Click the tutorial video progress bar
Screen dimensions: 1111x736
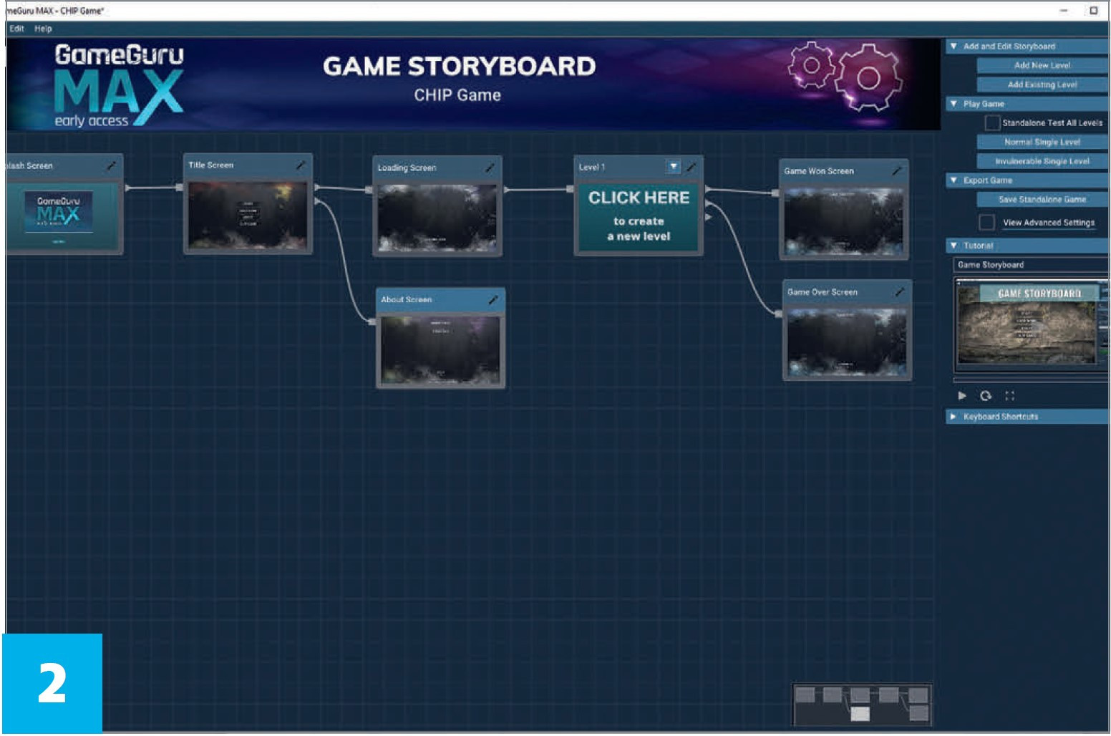[1031, 379]
